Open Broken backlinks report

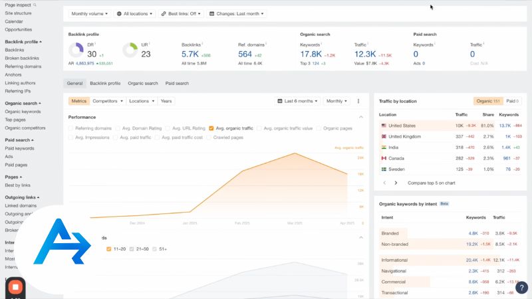[22, 58]
